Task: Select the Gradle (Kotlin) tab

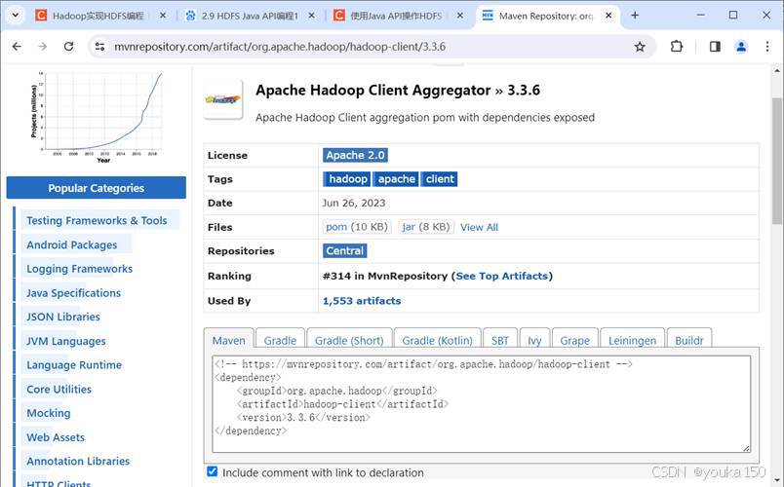Action: pos(438,338)
